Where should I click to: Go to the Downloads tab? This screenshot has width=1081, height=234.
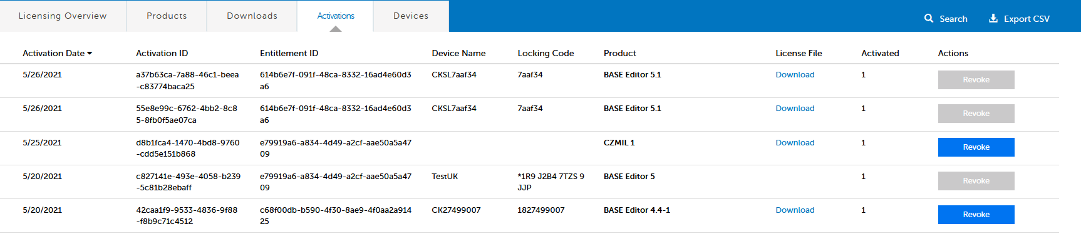click(252, 16)
